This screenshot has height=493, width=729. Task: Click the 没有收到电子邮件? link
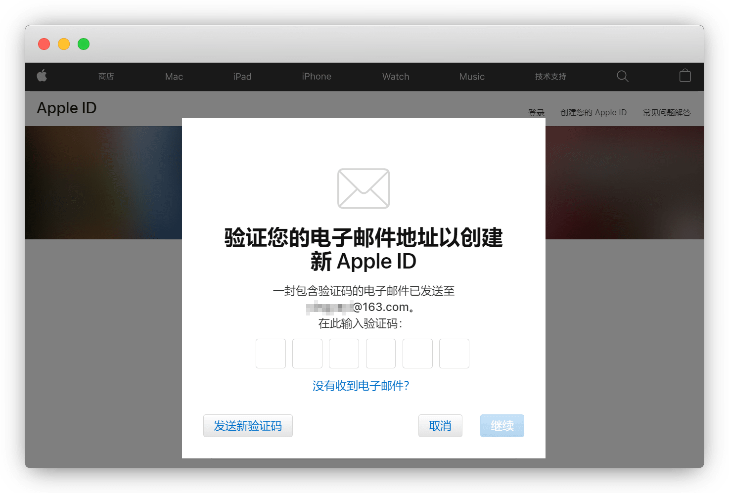(x=361, y=386)
